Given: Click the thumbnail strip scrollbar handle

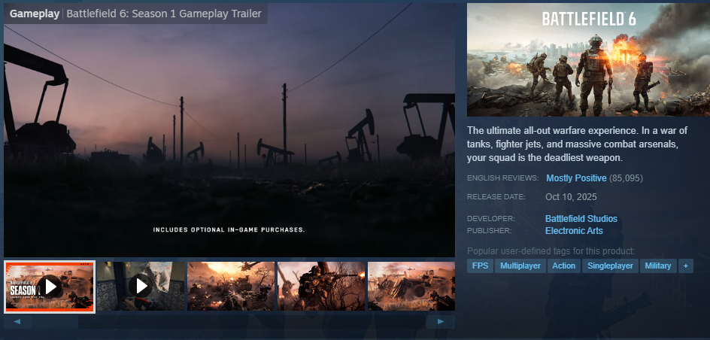Looking at the screenshot, I should (55, 322).
